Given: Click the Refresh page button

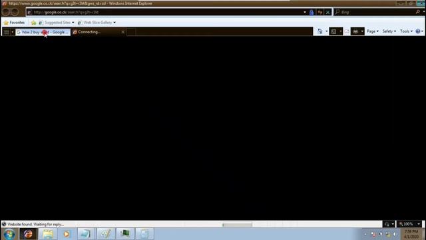Looking at the screenshot, I should [319, 12].
